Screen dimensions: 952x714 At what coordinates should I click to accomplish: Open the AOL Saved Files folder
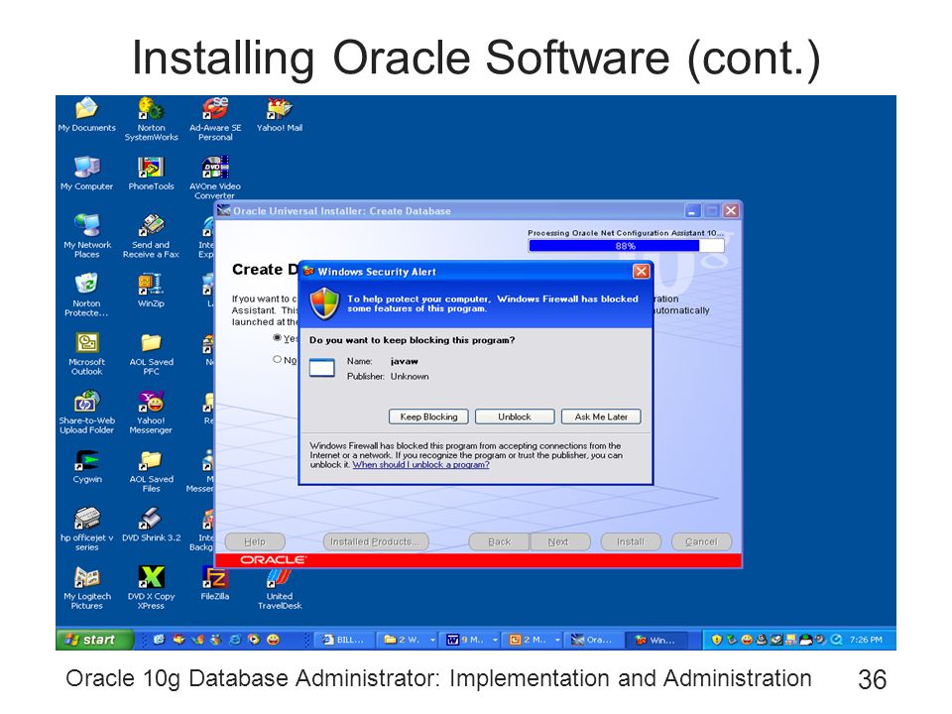pyautogui.click(x=151, y=470)
